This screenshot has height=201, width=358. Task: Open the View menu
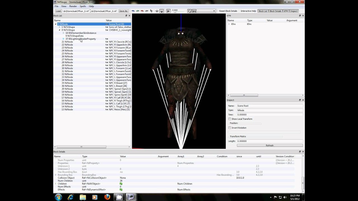tap(64, 6)
